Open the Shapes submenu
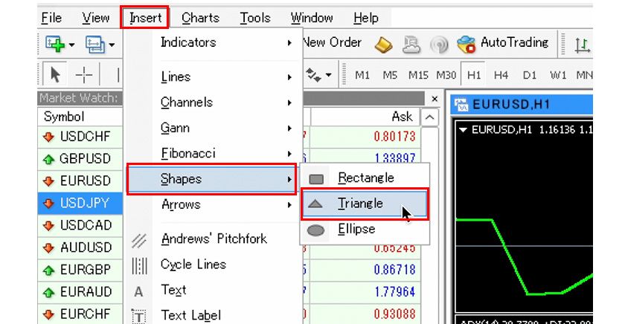Viewport: 625px width, 324px height. [x=211, y=179]
